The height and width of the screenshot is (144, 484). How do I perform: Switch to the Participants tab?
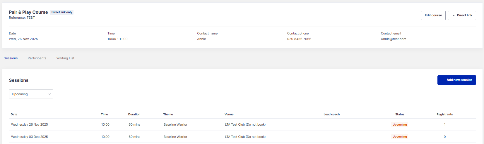(37, 58)
